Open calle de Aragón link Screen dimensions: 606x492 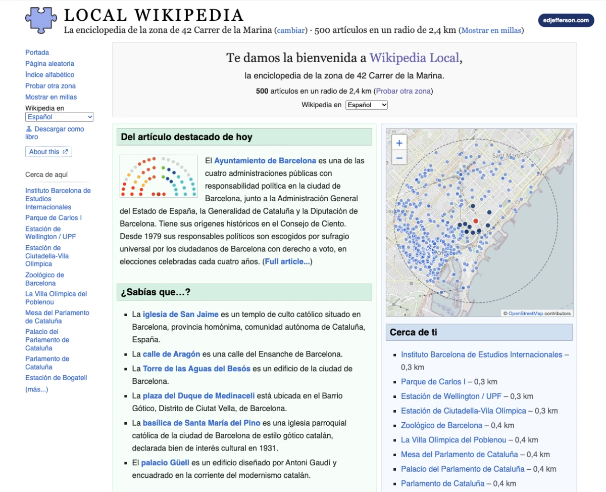(171, 354)
